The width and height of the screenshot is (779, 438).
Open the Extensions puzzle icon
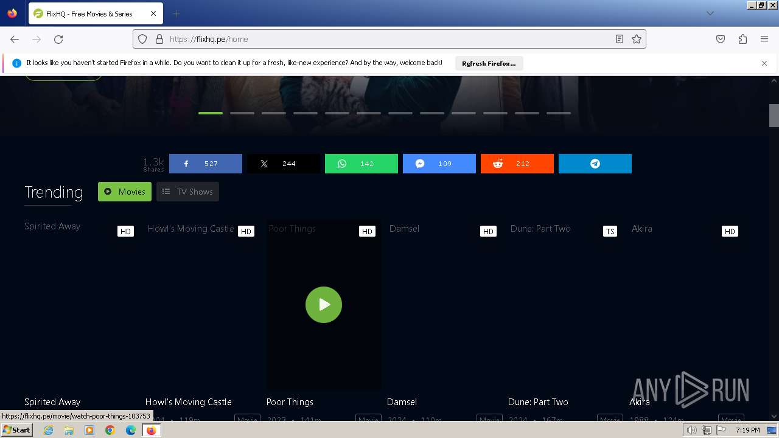point(742,39)
